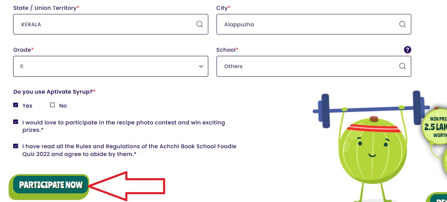Screen dimensions: 447x202
Task: Click the search icon in City field
Action: click(402, 24)
